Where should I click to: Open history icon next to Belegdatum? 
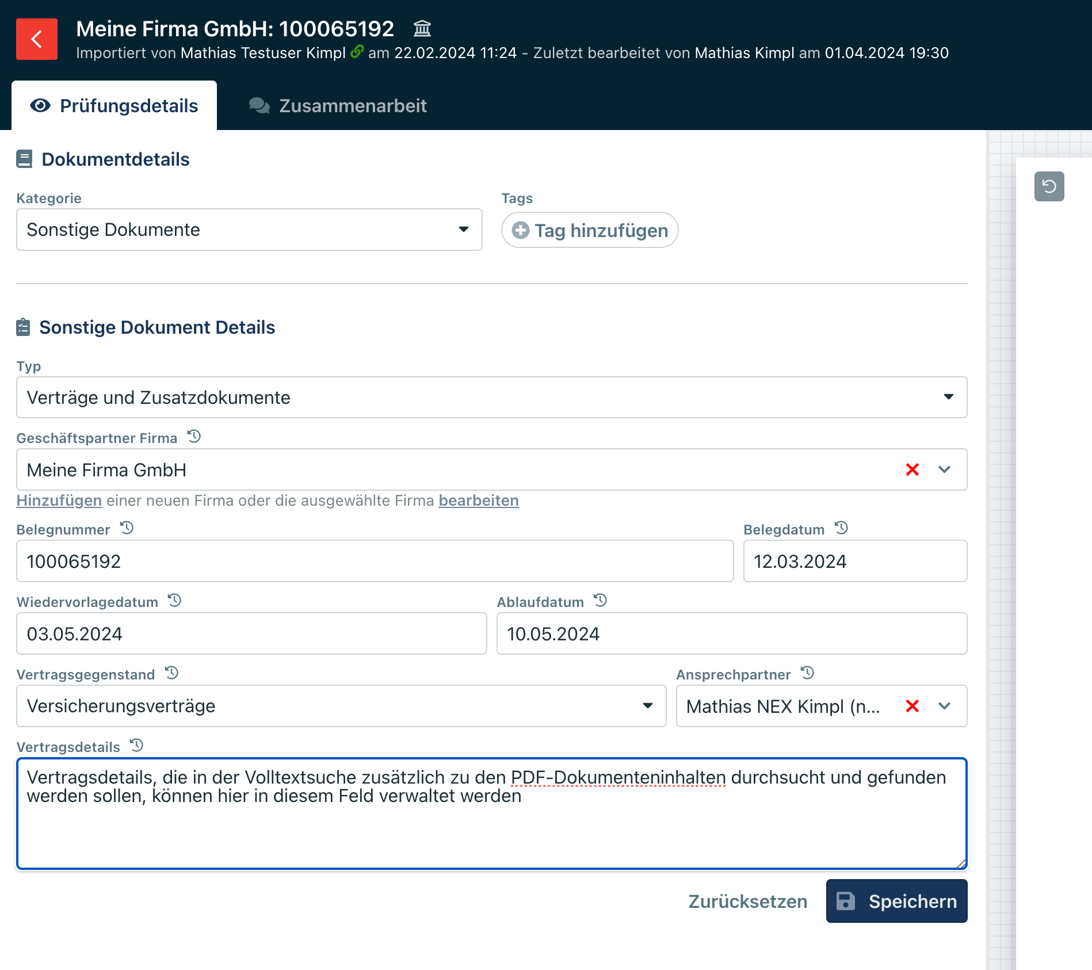tap(841, 528)
